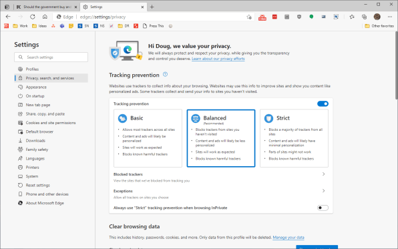Click the Teams bookmark icon in the favorites bar
The height and width of the screenshot is (249, 398).
click(x=62, y=26)
